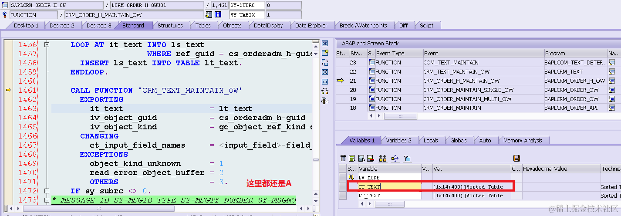621x216 pixels.
Task: Click the headset services icon beside the code
Action: pyautogui.click(x=324, y=91)
